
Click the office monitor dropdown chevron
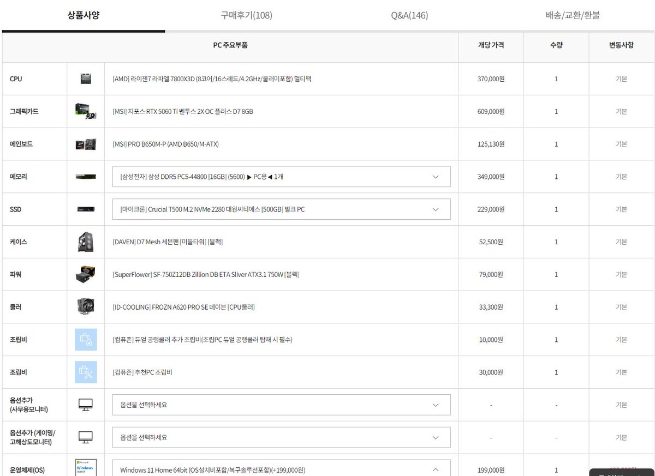(x=436, y=405)
